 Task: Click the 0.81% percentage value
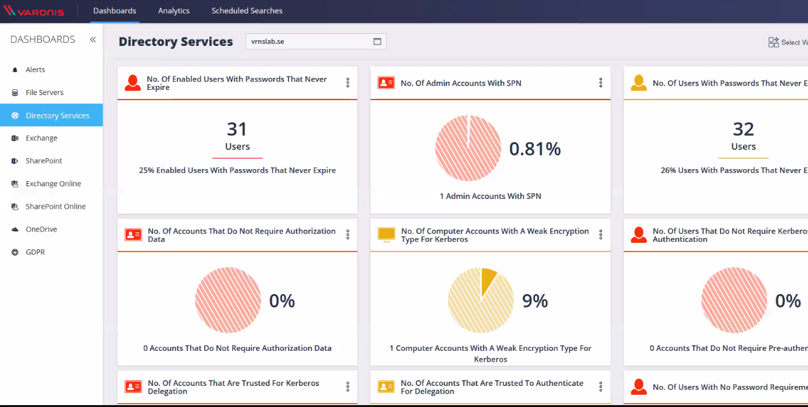click(535, 149)
